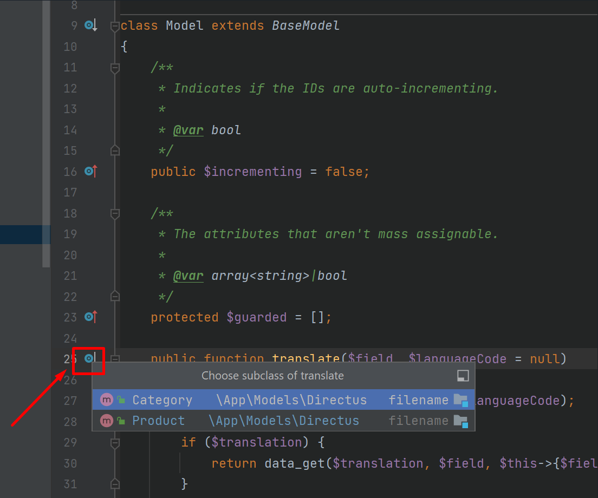Image resolution: width=598 pixels, height=498 pixels.
Task: Click the overridden-class gutter icon on line 9
Action: point(88,25)
